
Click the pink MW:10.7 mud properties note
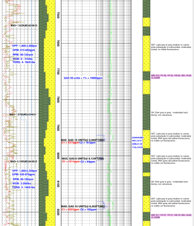pyautogui.click(x=171, y=216)
